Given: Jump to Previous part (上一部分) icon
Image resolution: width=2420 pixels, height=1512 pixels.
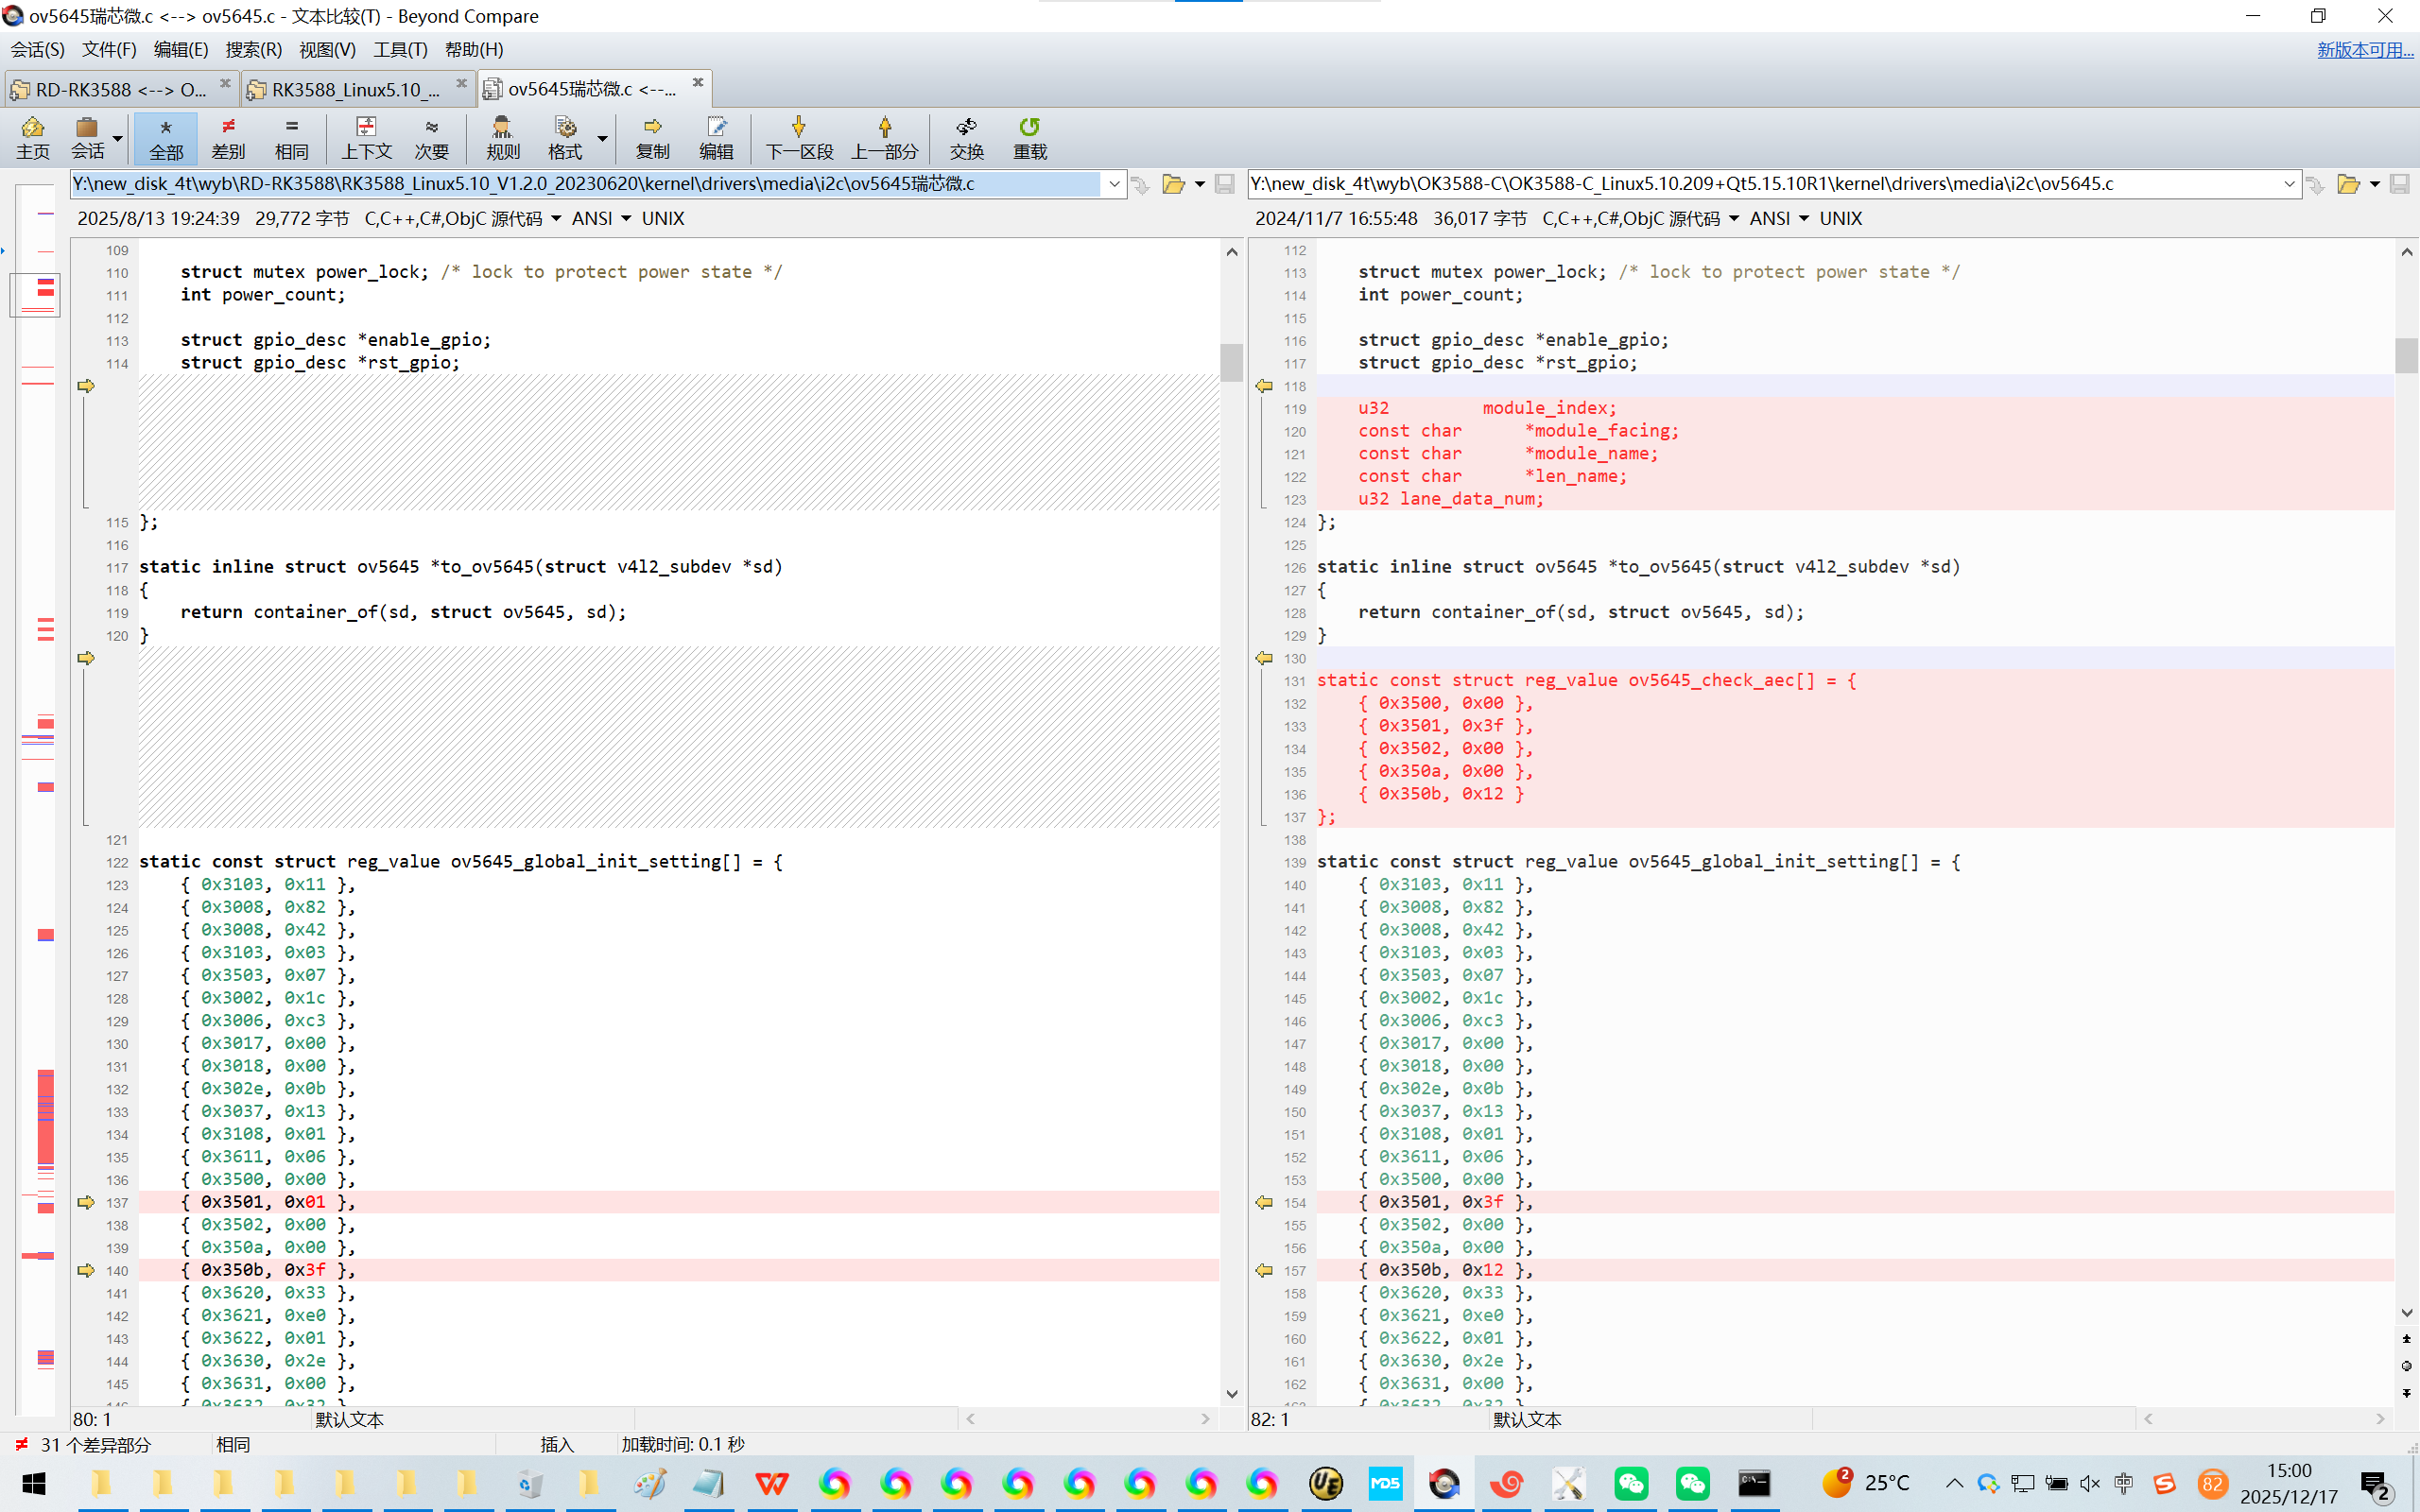Looking at the screenshot, I should click(884, 137).
